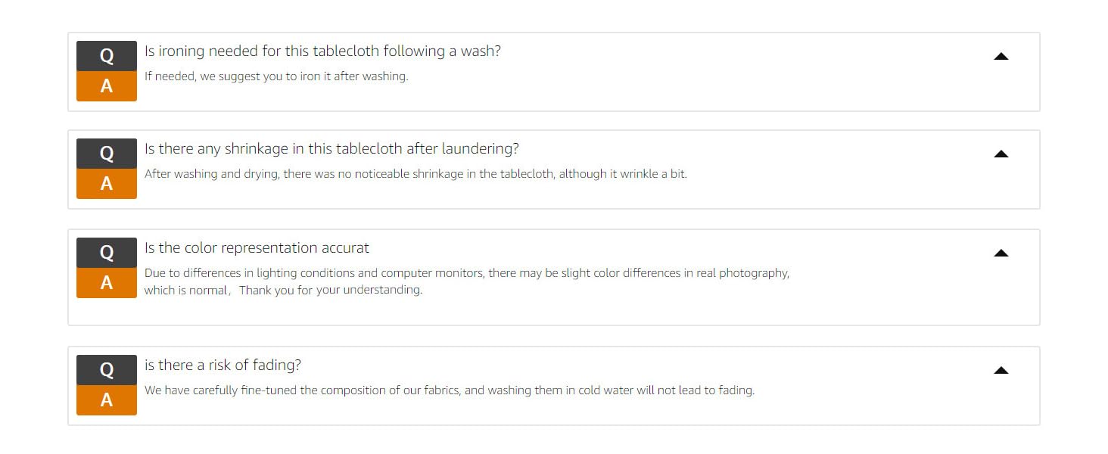Click 'is there a risk of fading?' heading
The width and height of the screenshot is (1108, 454).
coord(223,365)
